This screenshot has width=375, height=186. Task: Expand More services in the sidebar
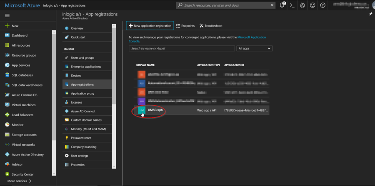[x=19, y=181]
